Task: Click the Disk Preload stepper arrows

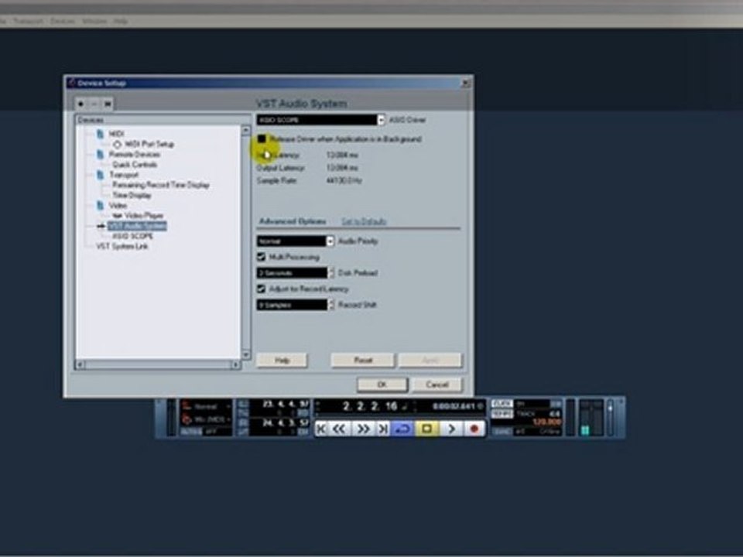Action: [x=331, y=273]
